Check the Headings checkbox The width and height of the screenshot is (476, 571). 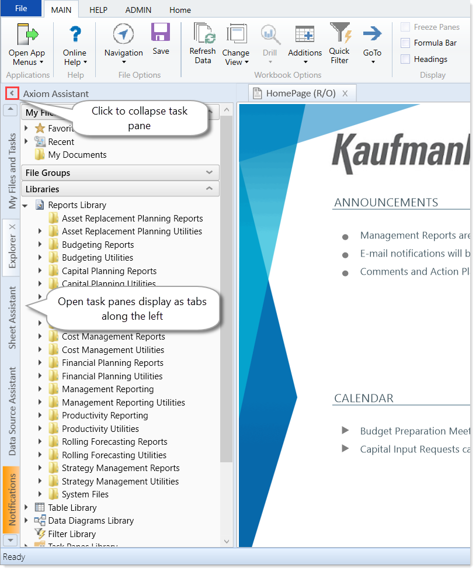point(405,59)
